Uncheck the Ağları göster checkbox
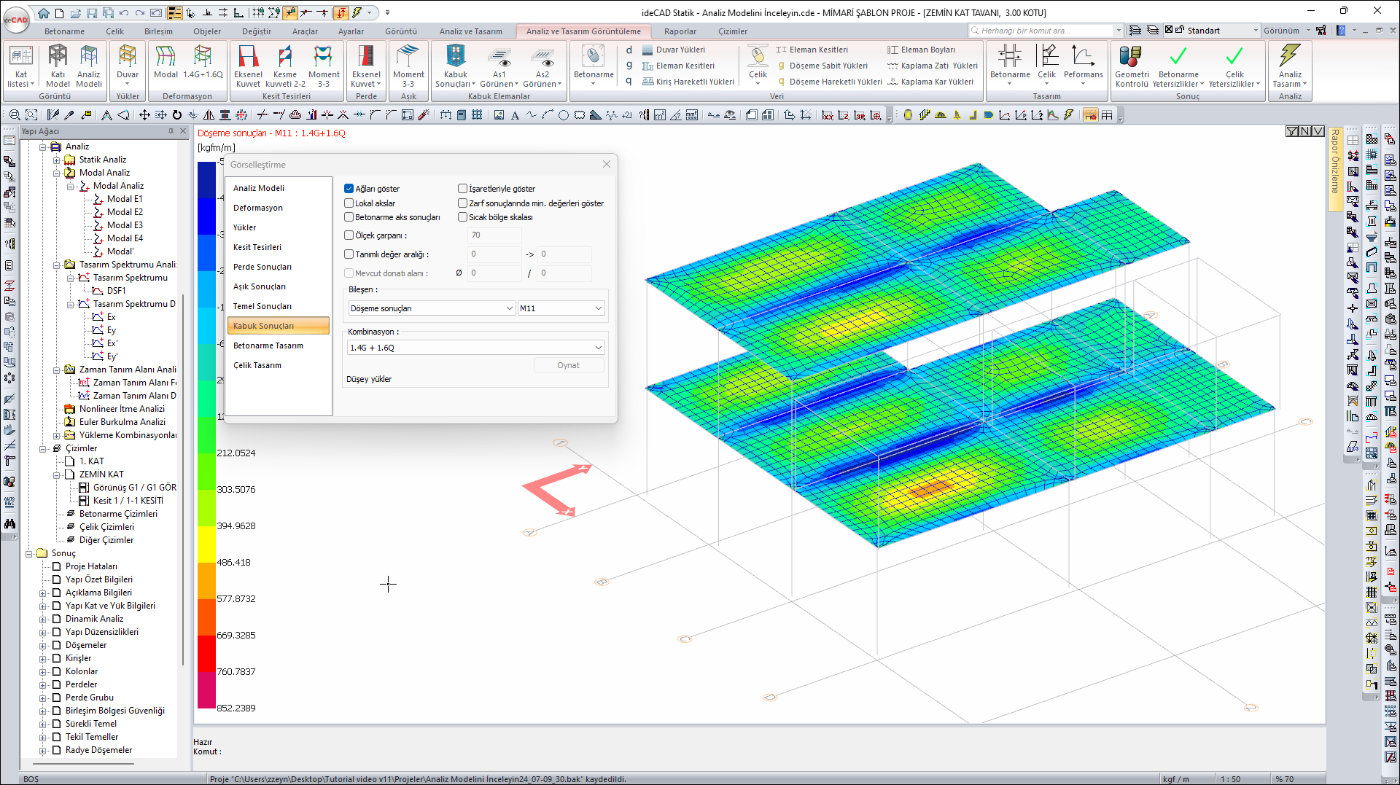 pos(349,189)
